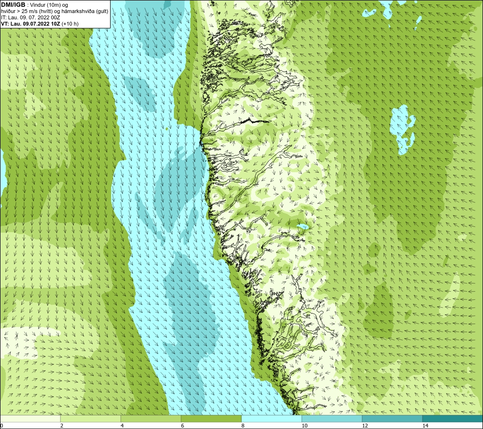The height and width of the screenshot is (429, 483).
Task: Click the 8–10 m/s light cyan scale segment
Action: point(271,419)
